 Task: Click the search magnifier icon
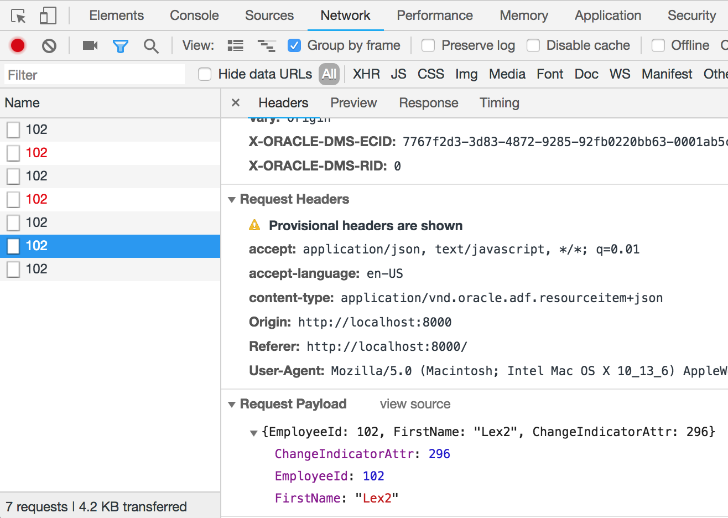(151, 45)
